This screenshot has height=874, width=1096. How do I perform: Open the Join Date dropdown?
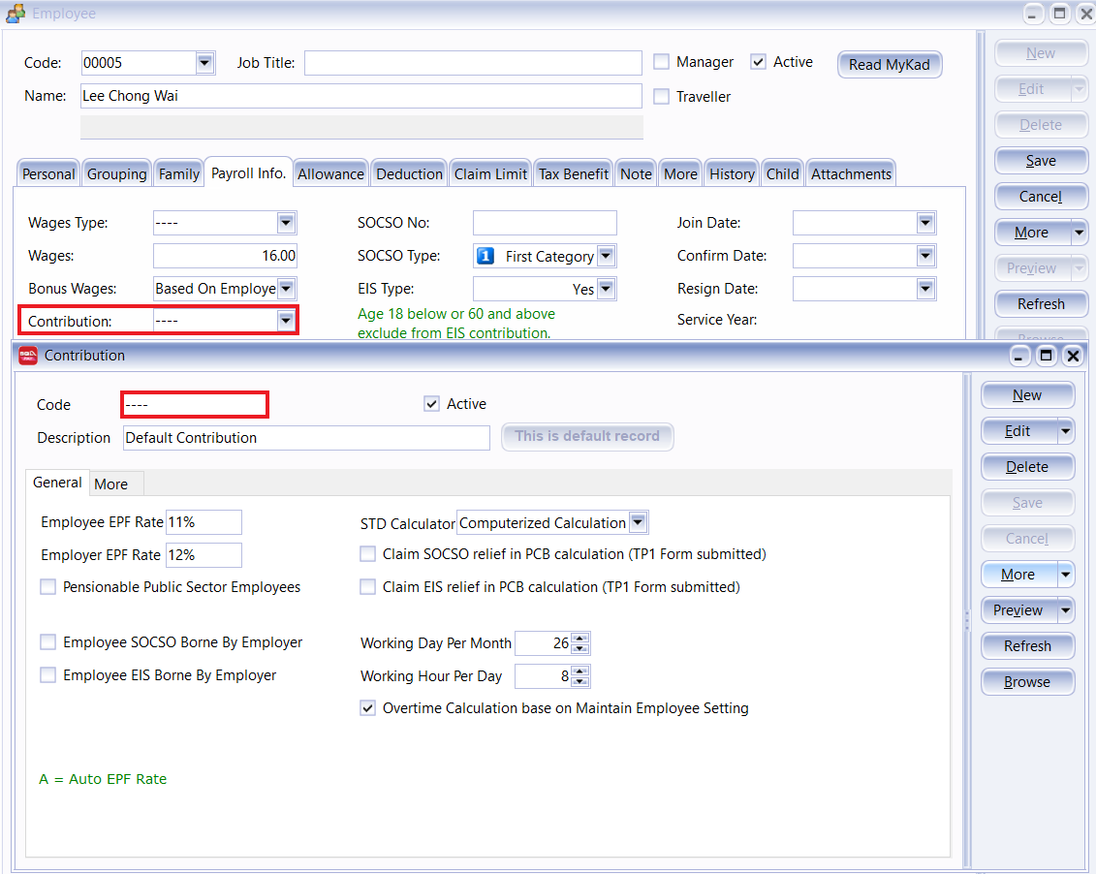click(924, 223)
